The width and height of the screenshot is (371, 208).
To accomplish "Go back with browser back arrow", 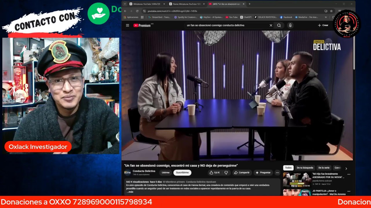I will pyautogui.click(x=125, y=11).
